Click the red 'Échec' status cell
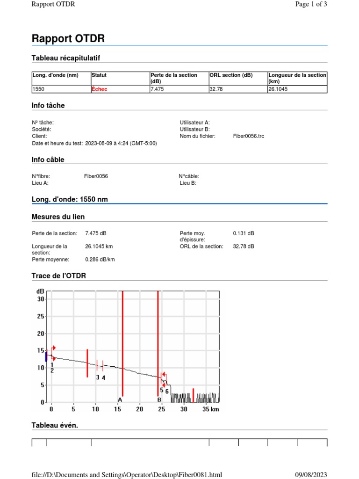The image size is (359, 479). pos(120,89)
